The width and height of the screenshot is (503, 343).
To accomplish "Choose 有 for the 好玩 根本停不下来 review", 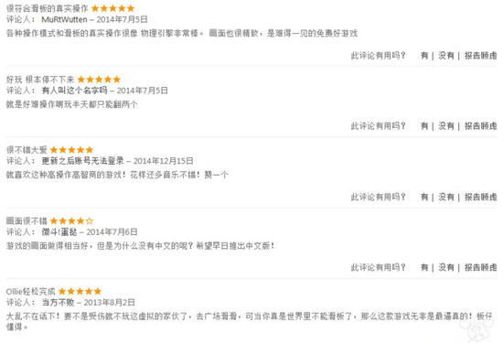I will [424, 126].
